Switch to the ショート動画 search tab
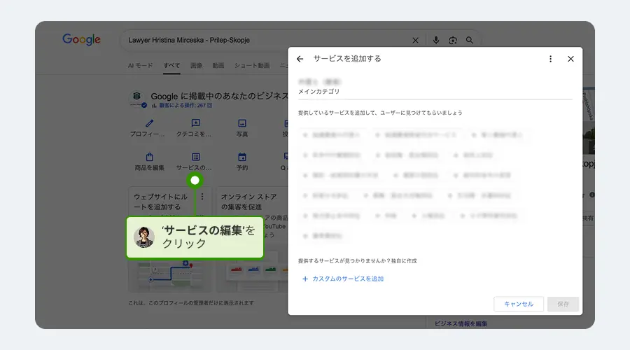This screenshot has height=350, width=630. (x=251, y=66)
